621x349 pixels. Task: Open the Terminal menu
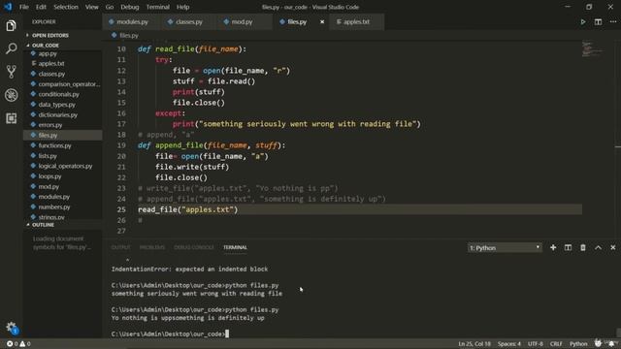157,7
